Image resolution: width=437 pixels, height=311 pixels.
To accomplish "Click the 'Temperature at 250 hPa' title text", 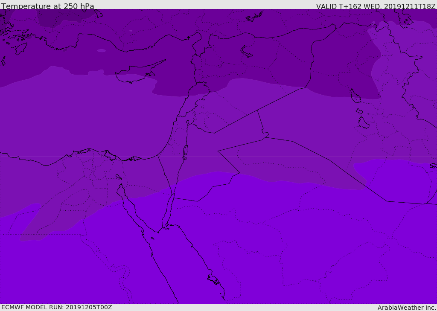I will (x=48, y=6).
